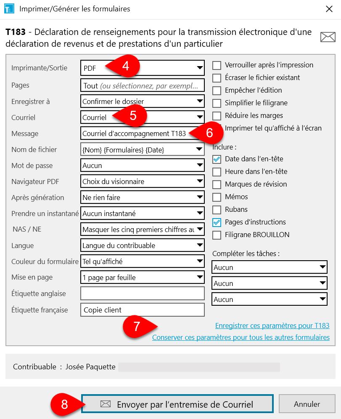The image size is (341, 419).
Task: Enable Verrouiller après l'impression
Action: (217, 65)
